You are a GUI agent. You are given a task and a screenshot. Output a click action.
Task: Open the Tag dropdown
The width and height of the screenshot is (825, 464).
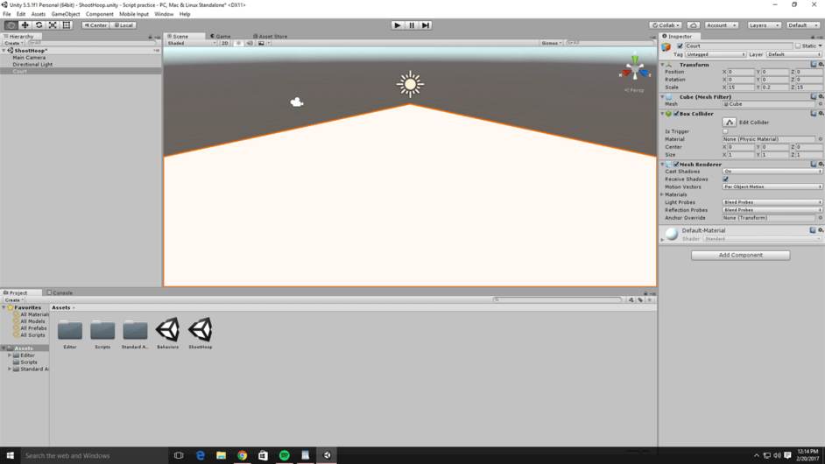[x=716, y=54]
